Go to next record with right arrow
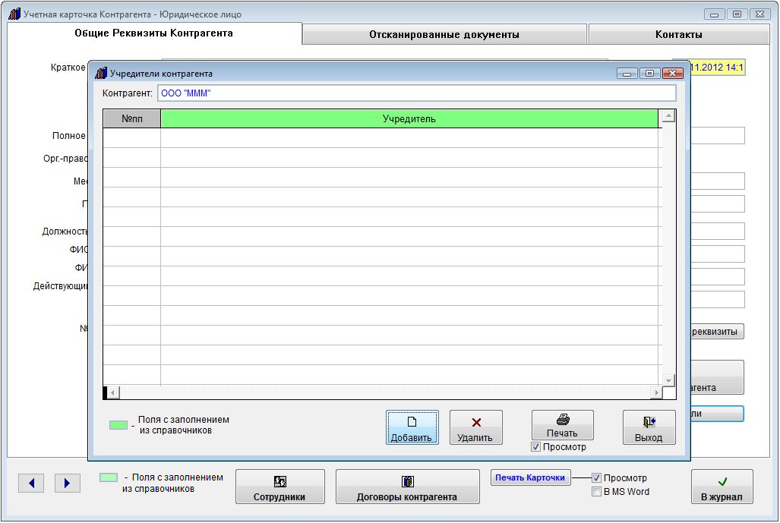 coord(67,483)
